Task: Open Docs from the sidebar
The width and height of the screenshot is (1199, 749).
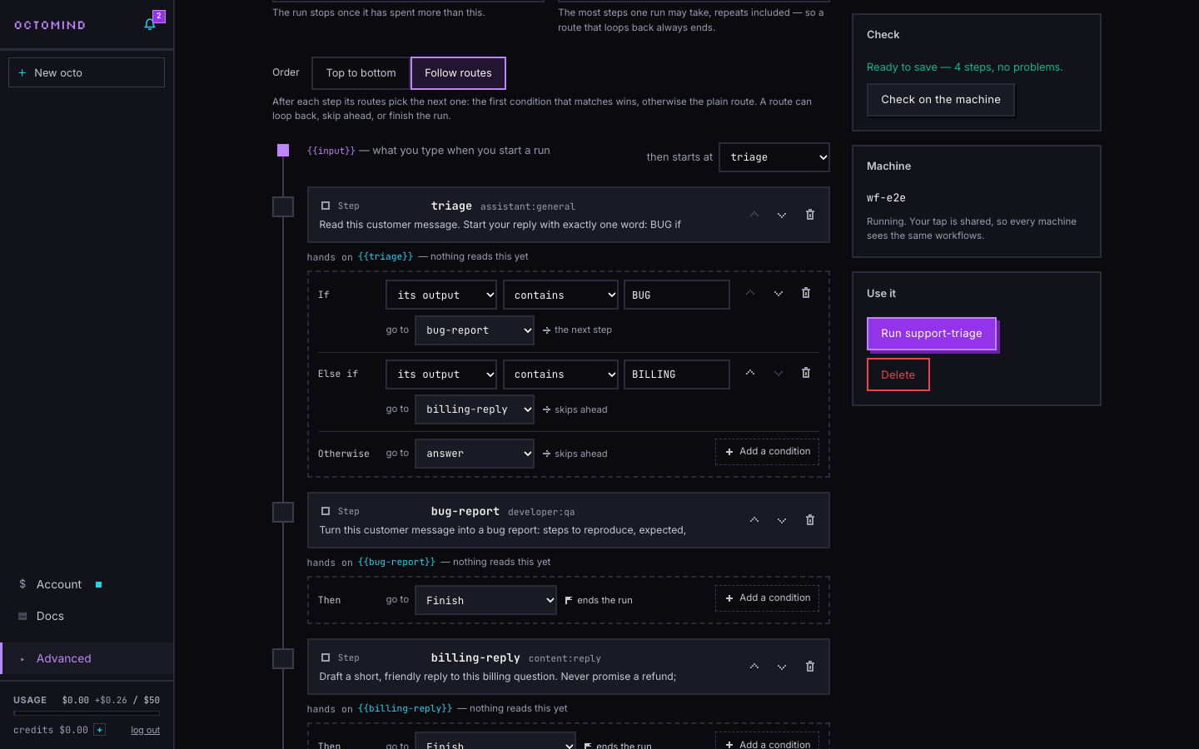Action: [x=87, y=616]
